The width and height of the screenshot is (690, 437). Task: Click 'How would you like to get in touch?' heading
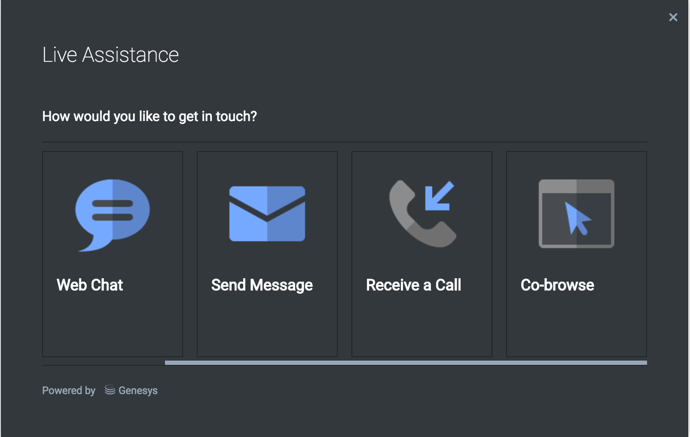pyautogui.click(x=150, y=116)
